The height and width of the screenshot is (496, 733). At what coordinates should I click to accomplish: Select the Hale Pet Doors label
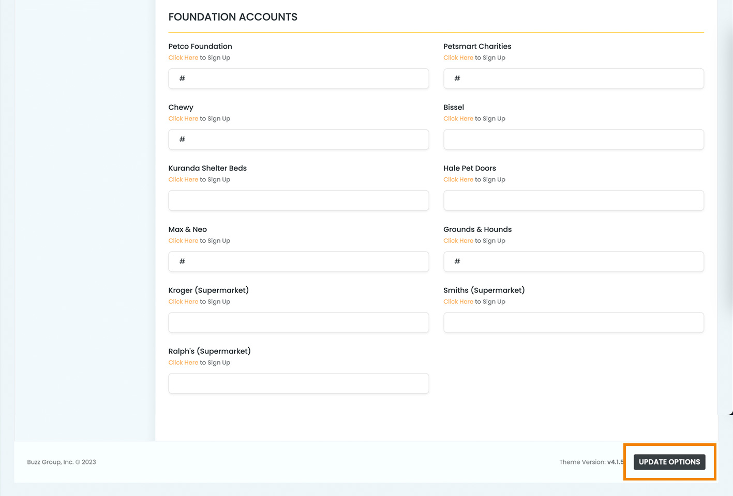pos(470,168)
